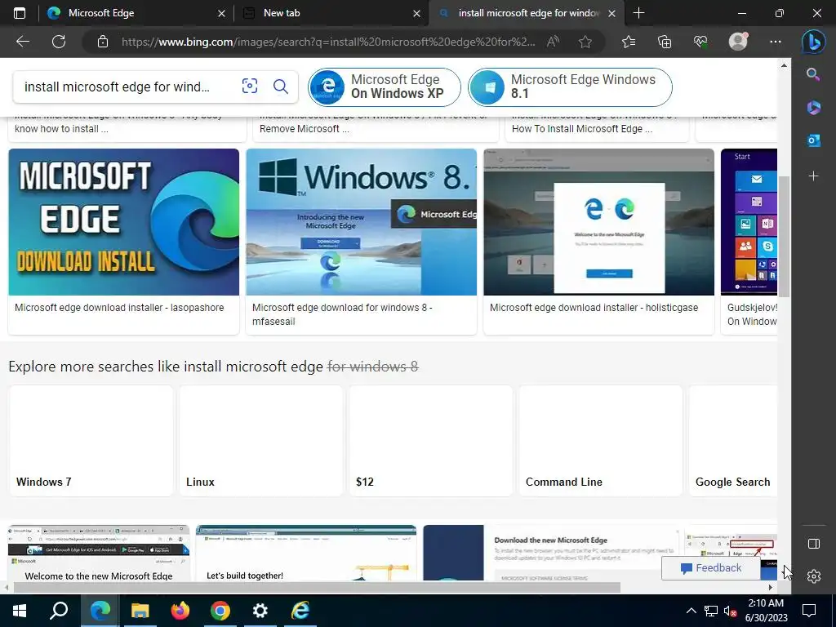Refresh the Bing images page
This screenshot has height=627, width=836.
[59, 42]
